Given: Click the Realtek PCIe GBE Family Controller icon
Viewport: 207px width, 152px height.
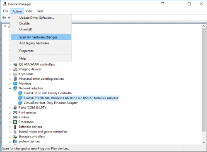Looking at the screenshot, I should [20, 93].
